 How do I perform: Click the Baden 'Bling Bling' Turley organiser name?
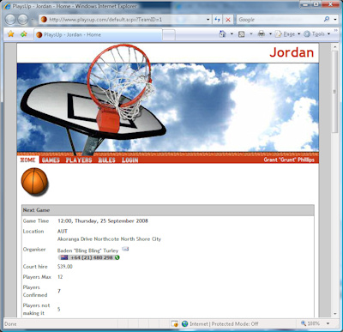pos(87,251)
